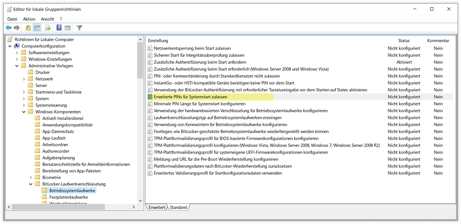Image resolution: width=461 pixels, height=224 pixels.
Task: Click the Aktiviert status cell
Action: click(x=404, y=62)
